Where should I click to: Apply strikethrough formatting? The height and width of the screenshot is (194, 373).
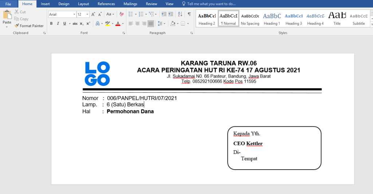click(75, 24)
